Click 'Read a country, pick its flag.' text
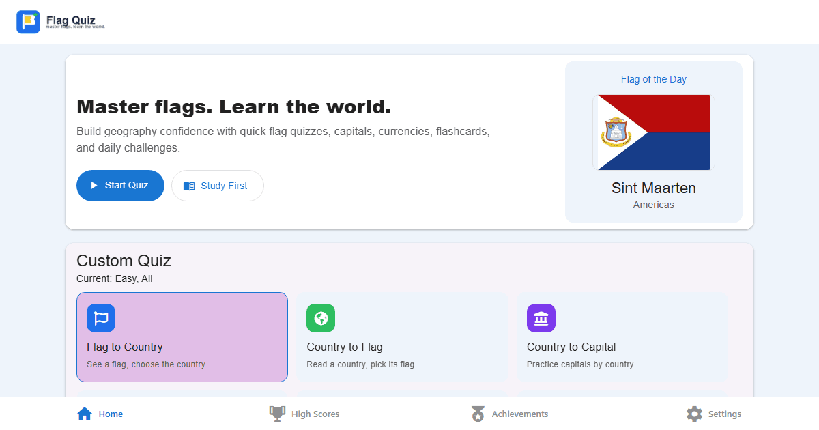 click(362, 364)
